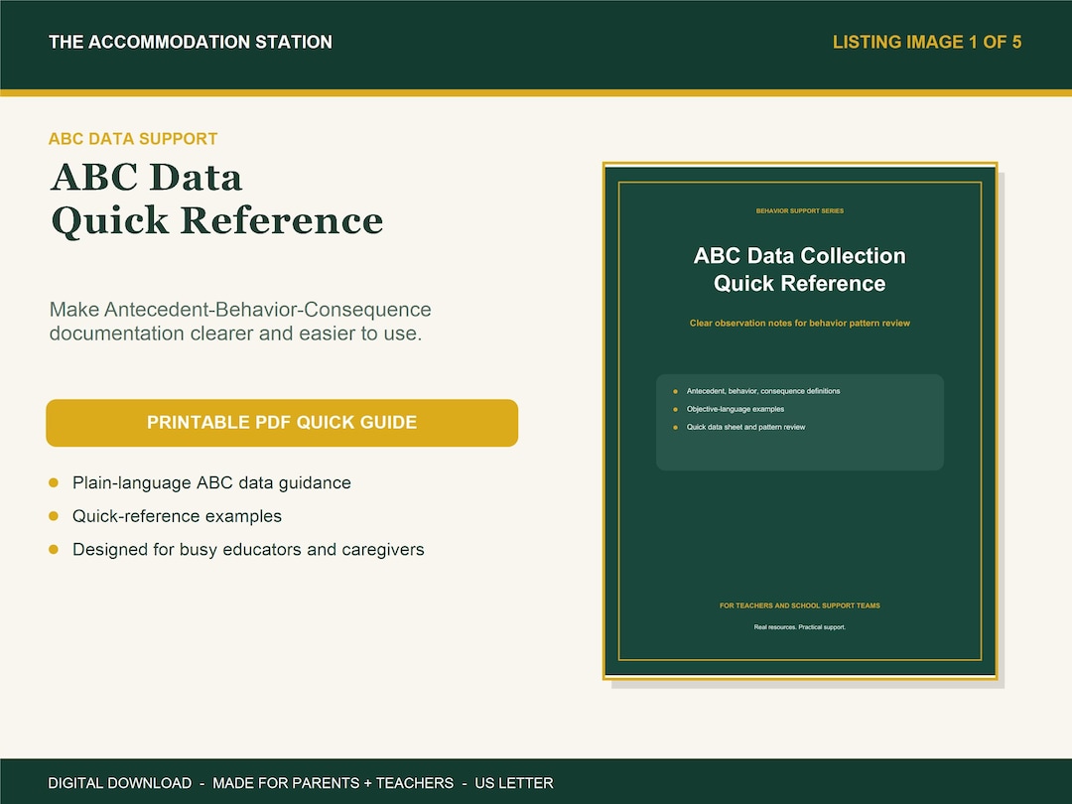Click the Plain-language ABC data guidance bullet

[211, 482]
